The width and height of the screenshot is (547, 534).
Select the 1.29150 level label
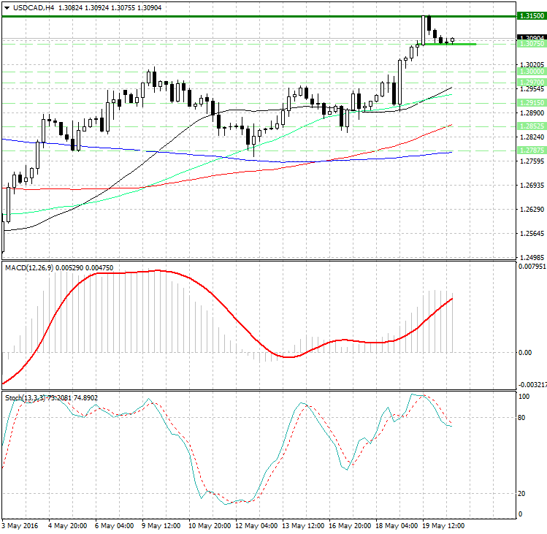(530, 103)
